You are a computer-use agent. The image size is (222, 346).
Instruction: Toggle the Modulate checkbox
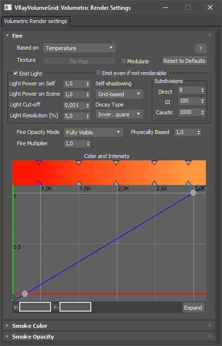tap(124, 61)
